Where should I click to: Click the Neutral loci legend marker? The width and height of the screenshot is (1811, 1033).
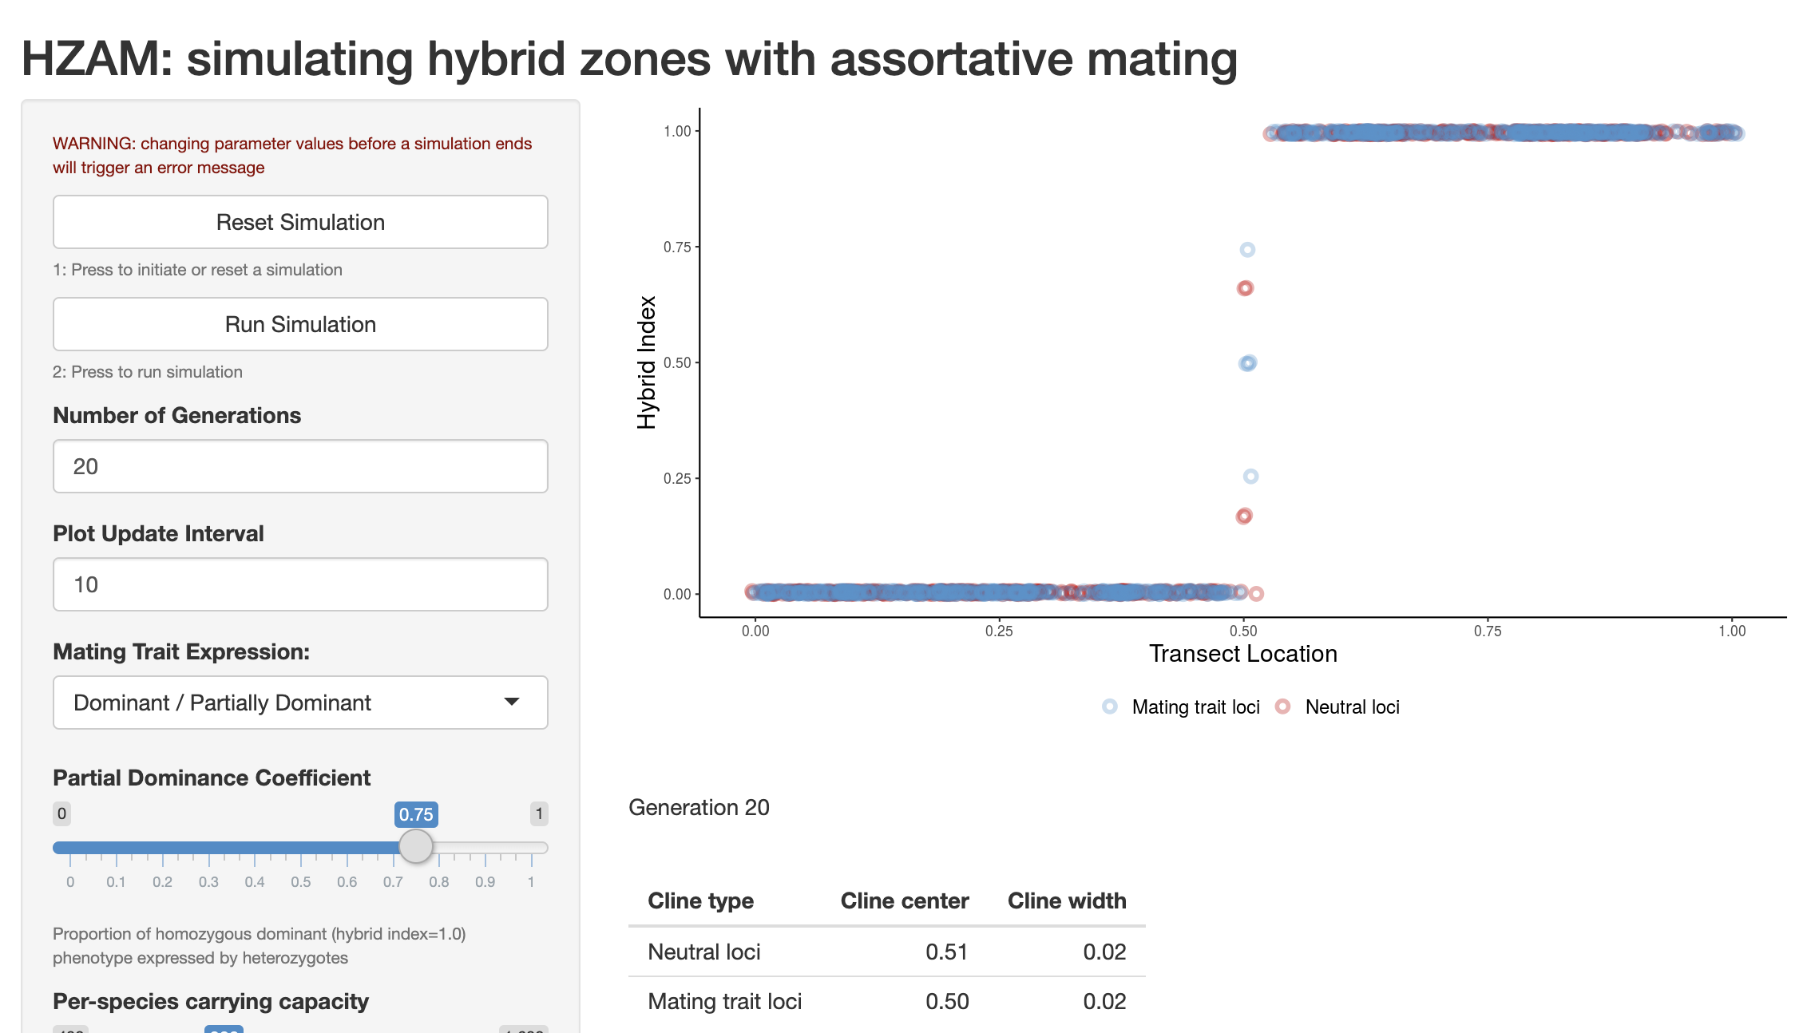click(1282, 706)
